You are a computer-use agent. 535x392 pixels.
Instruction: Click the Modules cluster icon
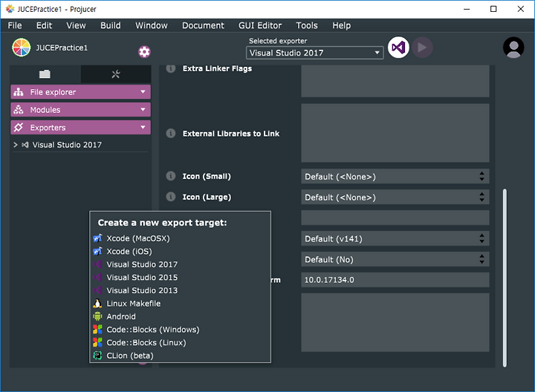pos(19,110)
